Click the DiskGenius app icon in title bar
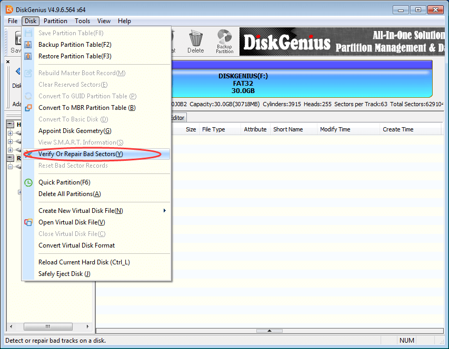Viewport: 449px width, 349px height. [x=9, y=9]
